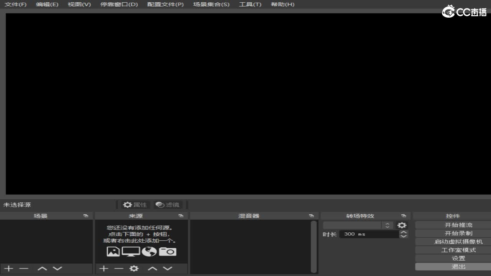Click the mixer panel vertical scrollbar

point(314,247)
